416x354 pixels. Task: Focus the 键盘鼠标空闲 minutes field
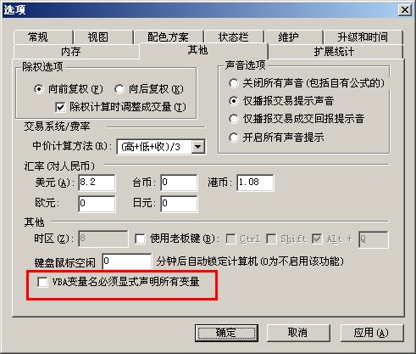(x=127, y=261)
